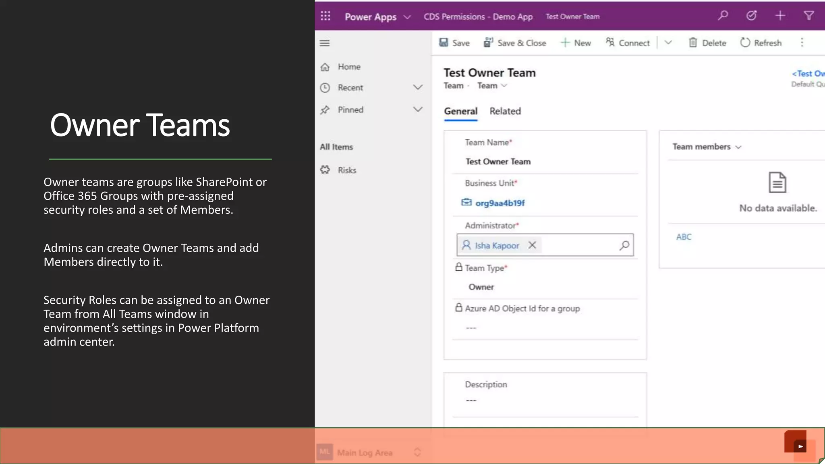
Task: Remove Isha Kapoor with the X icon
Action: [x=532, y=245]
